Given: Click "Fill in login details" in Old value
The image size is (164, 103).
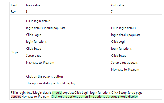Looking at the screenshot, I should (x=123, y=28).
